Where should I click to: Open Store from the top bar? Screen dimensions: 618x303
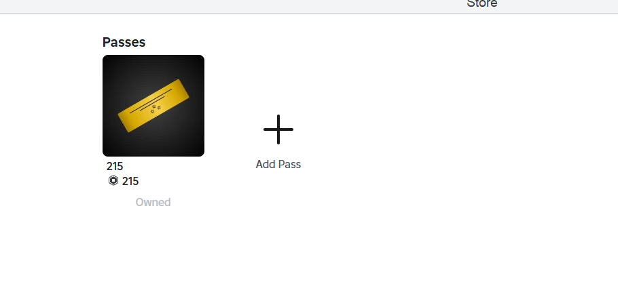point(481,4)
